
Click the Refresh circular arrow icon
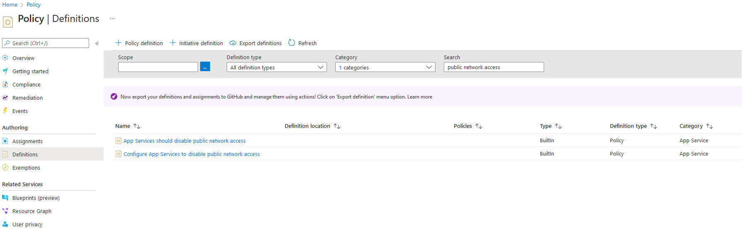click(x=292, y=43)
